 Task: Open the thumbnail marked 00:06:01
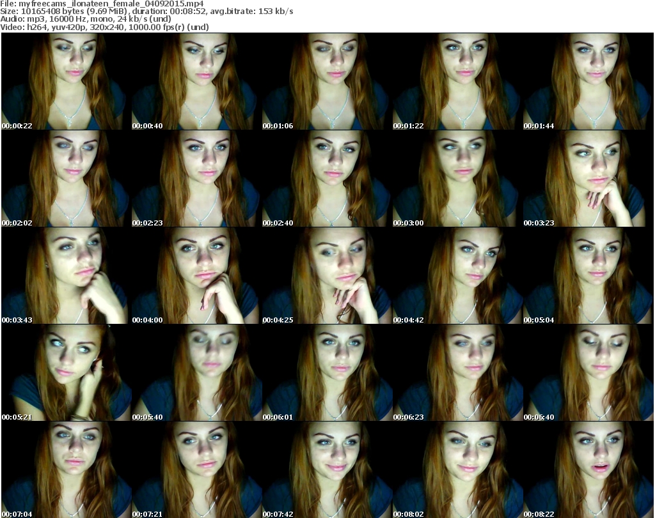click(x=327, y=373)
